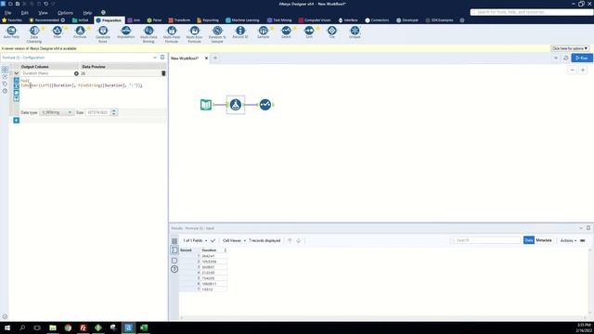Select the Sort tool
This screenshot has width=594, height=334.
pyautogui.click(x=309, y=32)
